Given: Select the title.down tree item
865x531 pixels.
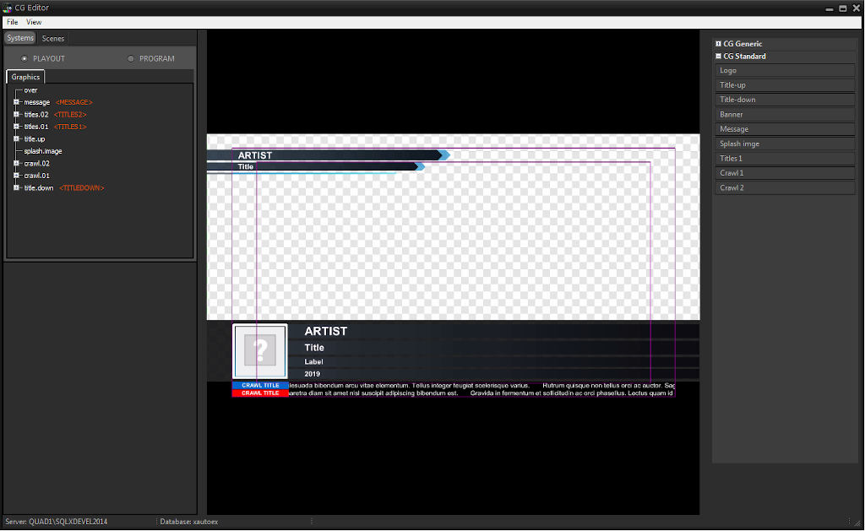Looking at the screenshot, I should tap(39, 187).
